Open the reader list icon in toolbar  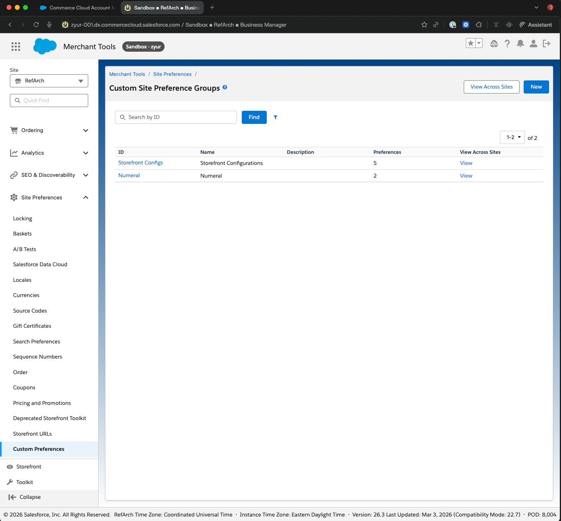click(496, 25)
